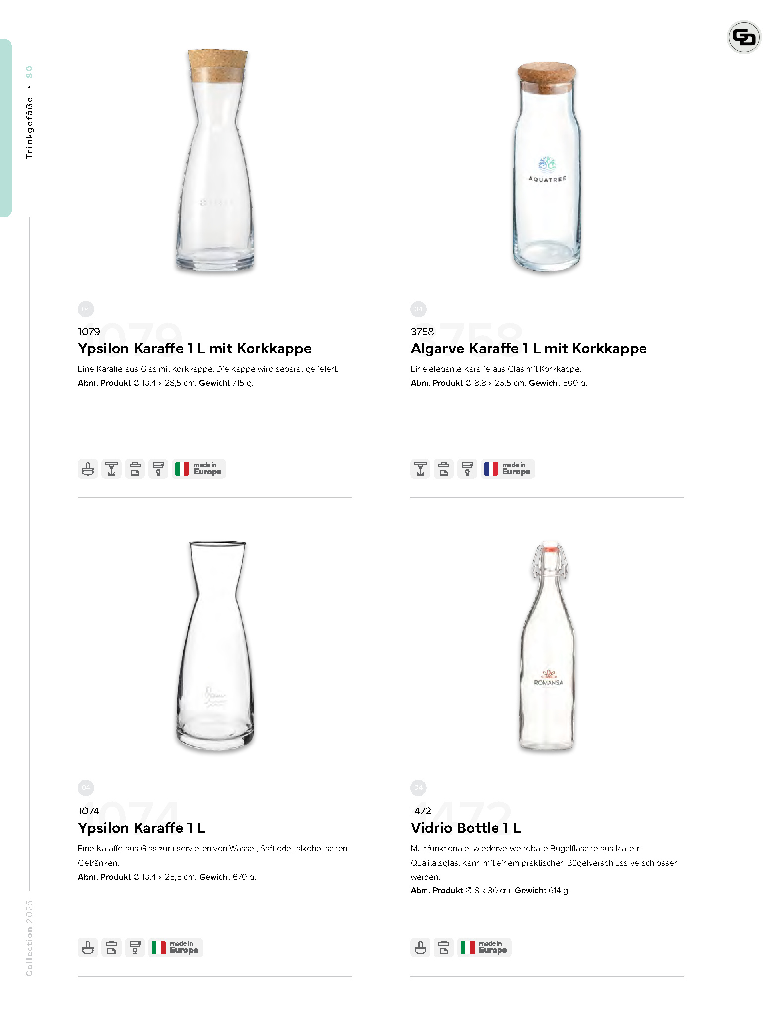Click the Italian flag badge under product 1079
Viewport: 782px width, 1016px height.
[199, 469]
